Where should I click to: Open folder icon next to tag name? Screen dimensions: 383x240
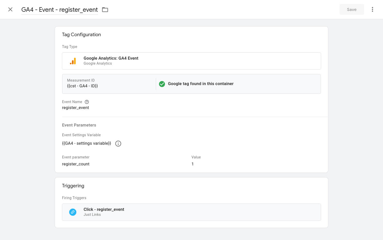coord(105,10)
